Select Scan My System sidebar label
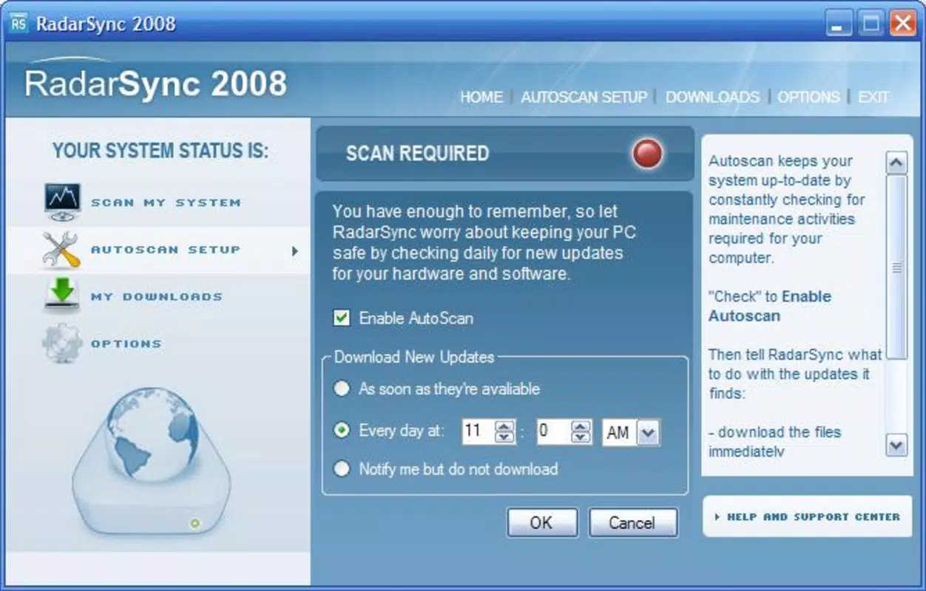Image resolution: width=926 pixels, height=591 pixels. pyautogui.click(x=166, y=202)
